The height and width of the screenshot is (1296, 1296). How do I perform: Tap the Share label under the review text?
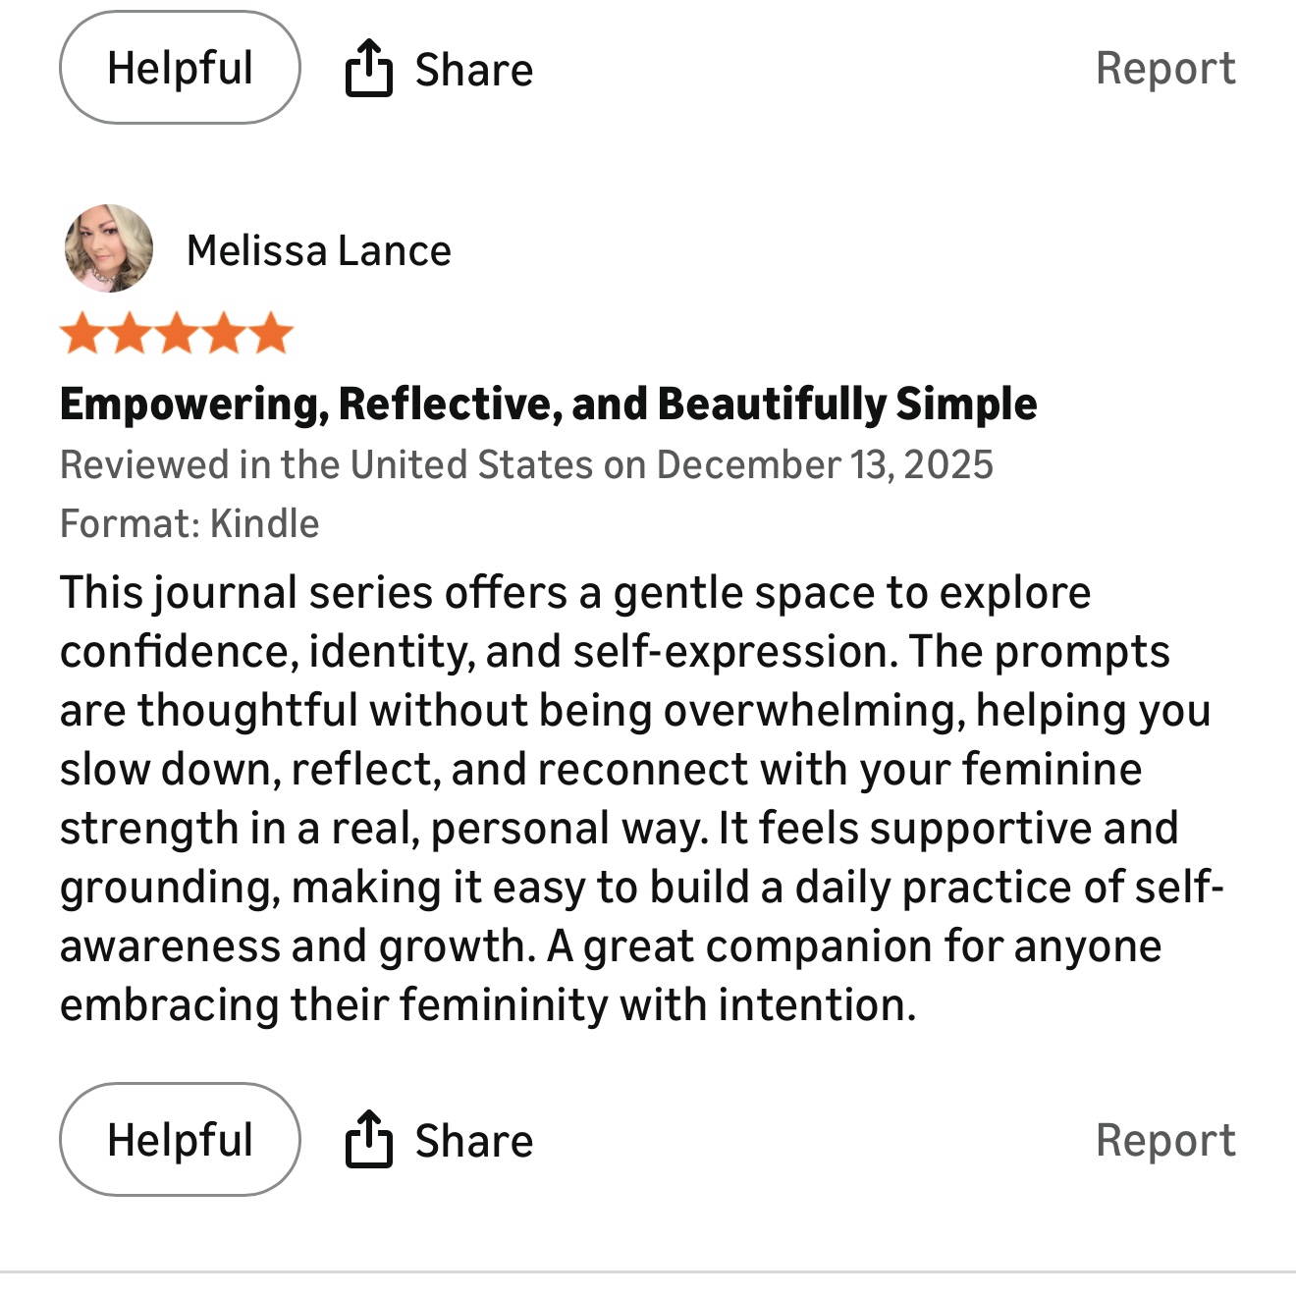click(x=473, y=1141)
